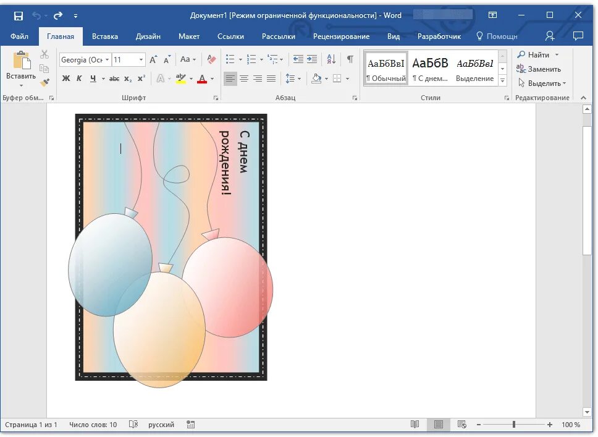Click the zoom slider handle
Screen dimensions: 598x437
pos(514,425)
